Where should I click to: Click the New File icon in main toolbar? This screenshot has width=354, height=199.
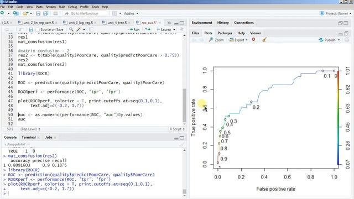click(2, 13)
